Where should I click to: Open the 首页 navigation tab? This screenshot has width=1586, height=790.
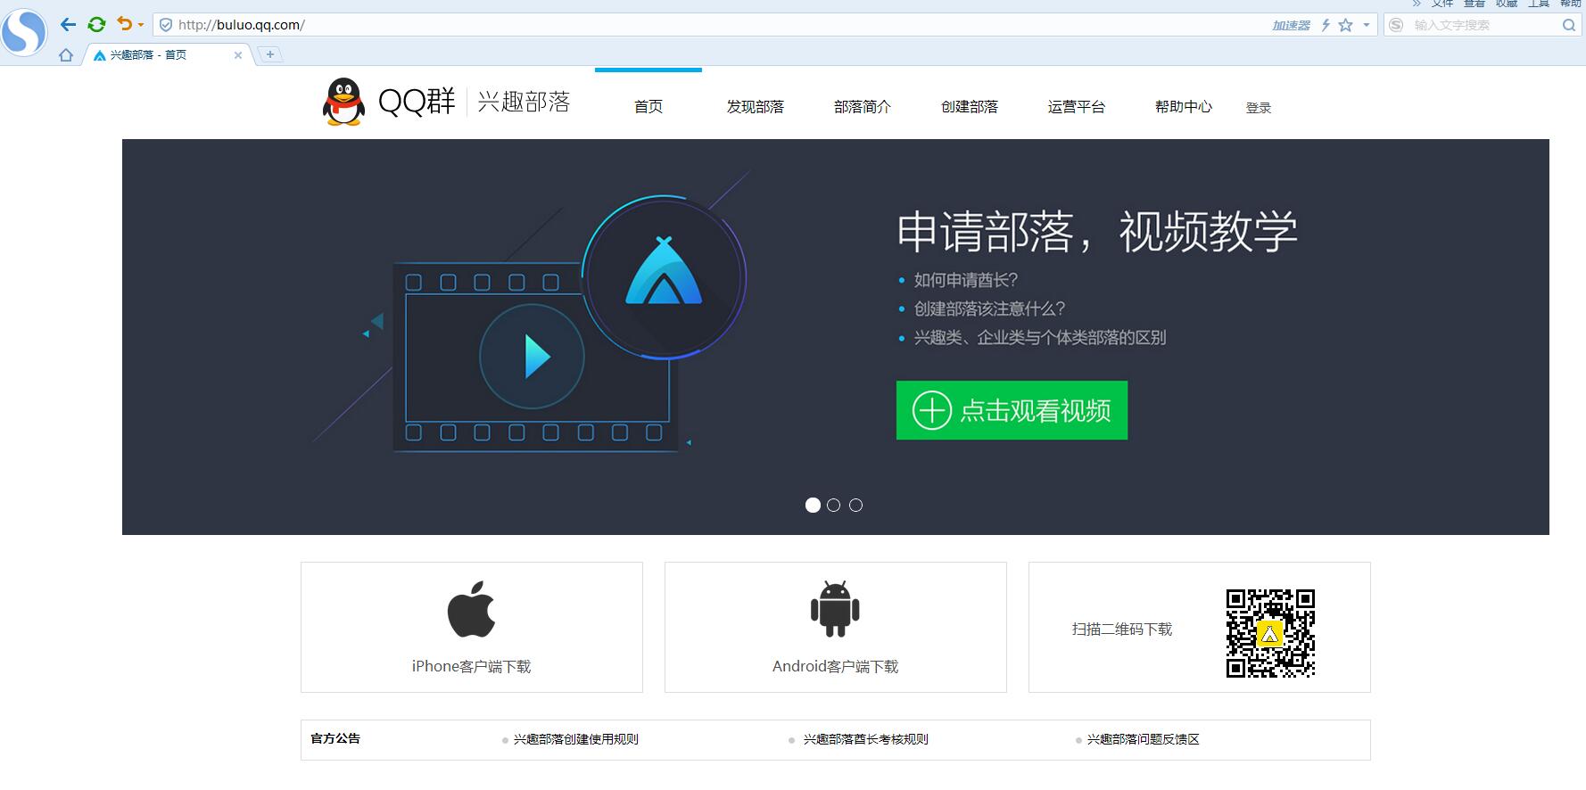click(x=648, y=107)
